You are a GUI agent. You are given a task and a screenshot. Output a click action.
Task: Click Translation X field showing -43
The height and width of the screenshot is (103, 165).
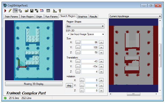point(90,61)
